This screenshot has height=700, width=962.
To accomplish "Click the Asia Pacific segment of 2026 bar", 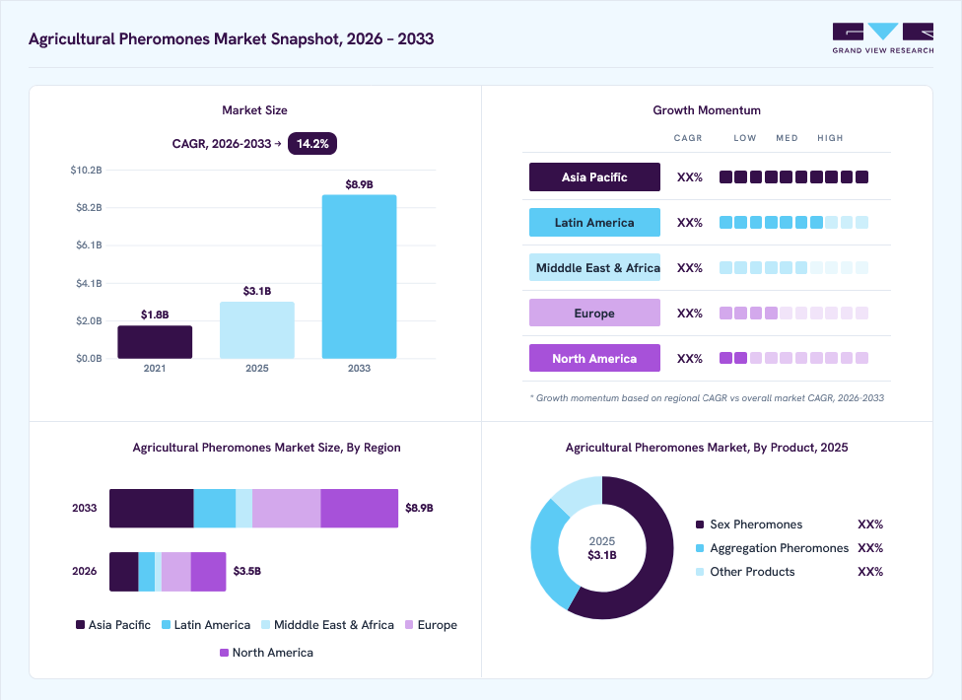I will coord(124,571).
